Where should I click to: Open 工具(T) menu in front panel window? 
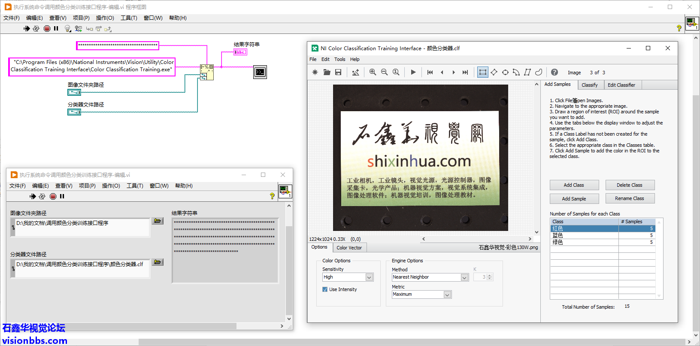pyautogui.click(x=135, y=185)
